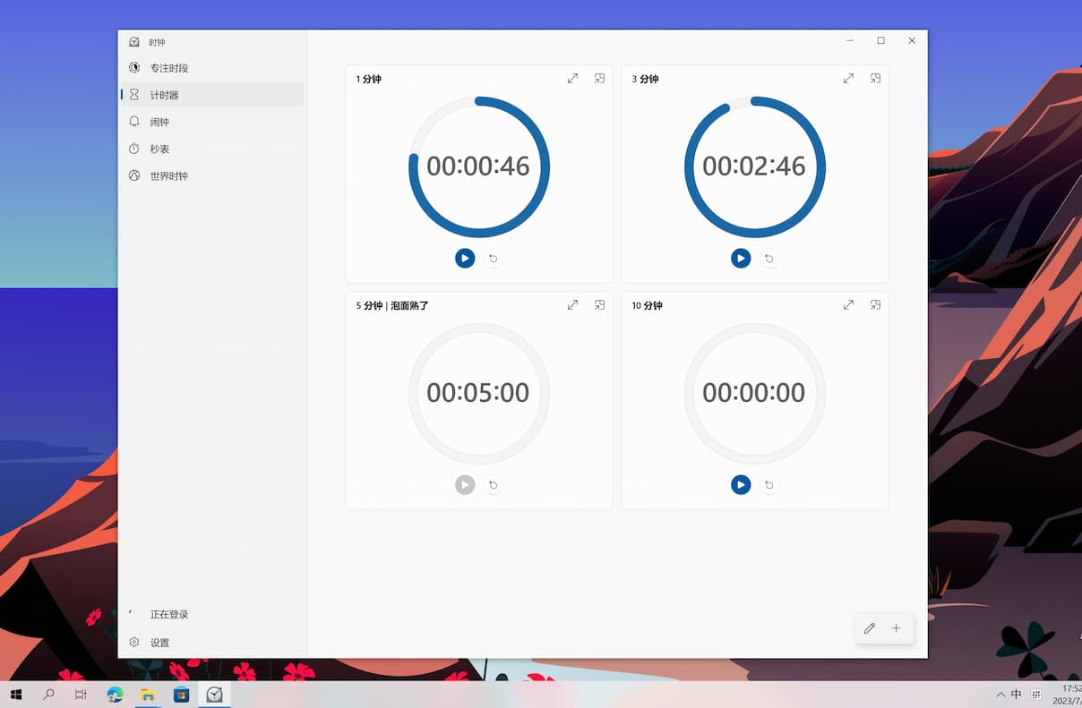
Task: Reset the 5 分钟 泡面熟了 timer
Action: (x=493, y=485)
